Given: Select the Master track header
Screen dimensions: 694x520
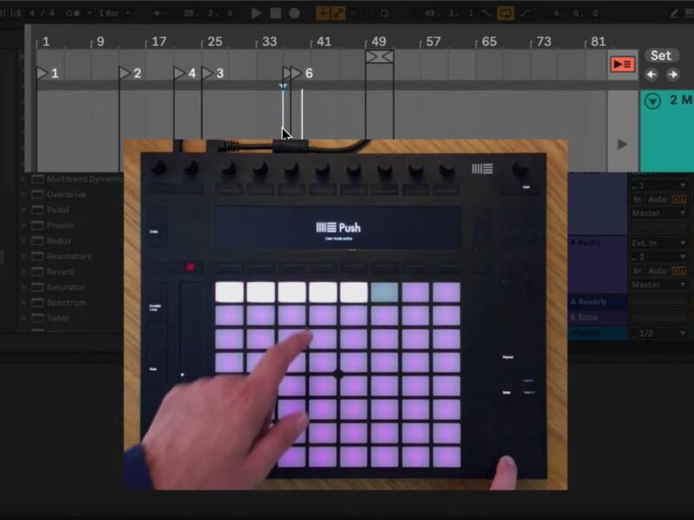Looking at the screenshot, I should pos(598,333).
